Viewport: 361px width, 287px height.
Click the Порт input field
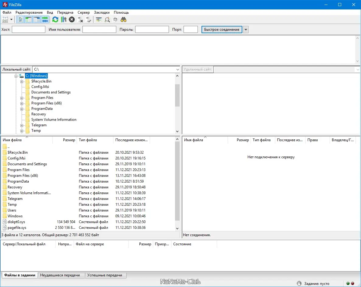tap(191, 30)
